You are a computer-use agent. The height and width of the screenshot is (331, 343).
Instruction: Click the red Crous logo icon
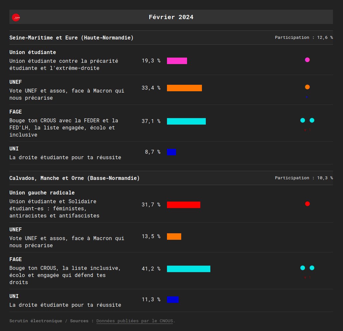pyautogui.click(x=16, y=17)
